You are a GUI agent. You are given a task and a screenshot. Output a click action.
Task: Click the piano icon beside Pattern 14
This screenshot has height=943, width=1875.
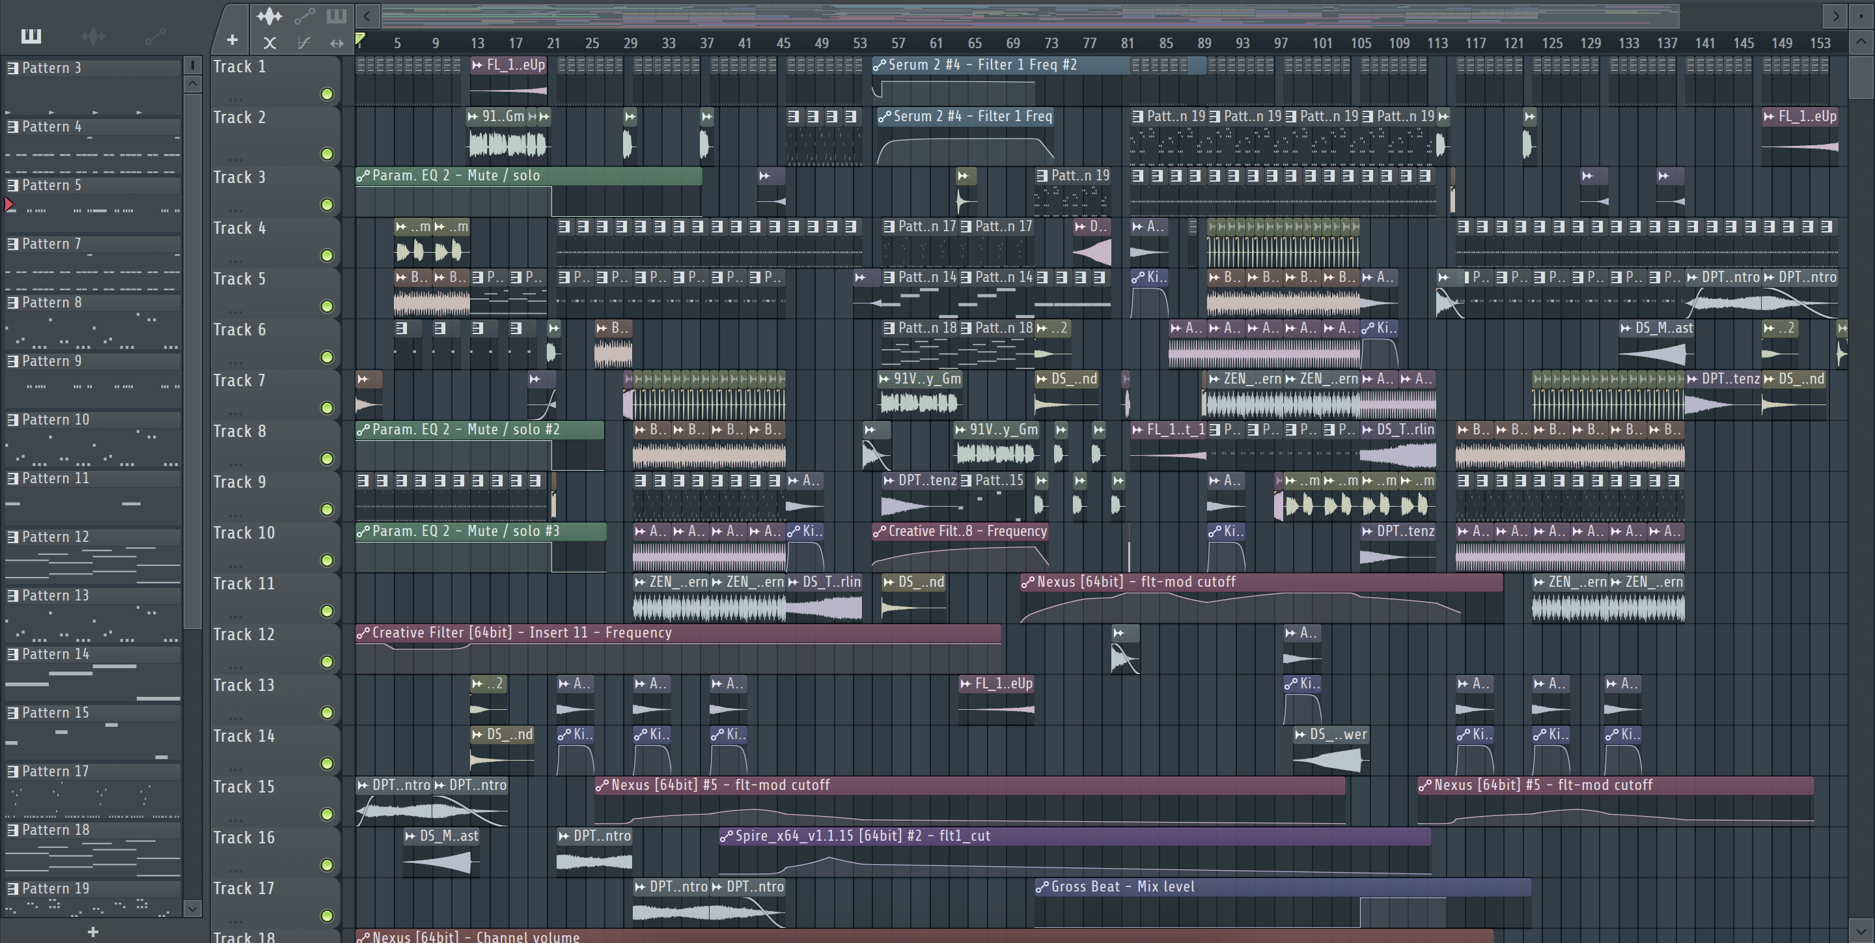pyautogui.click(x=12, y=654)
